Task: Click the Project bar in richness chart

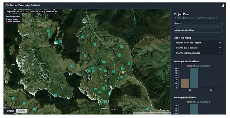Action: tap(194, 109)
